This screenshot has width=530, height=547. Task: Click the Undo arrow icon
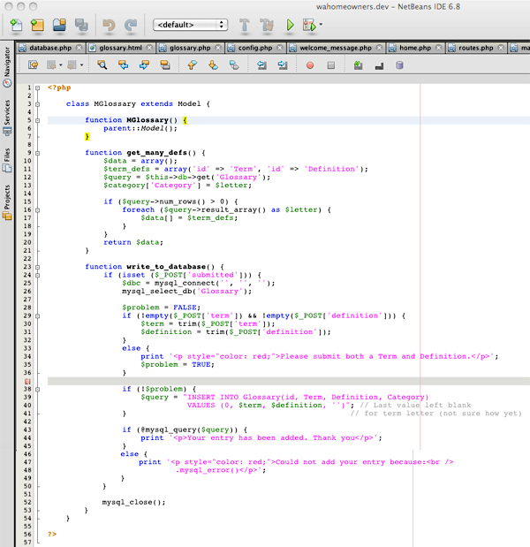(110, 25)
